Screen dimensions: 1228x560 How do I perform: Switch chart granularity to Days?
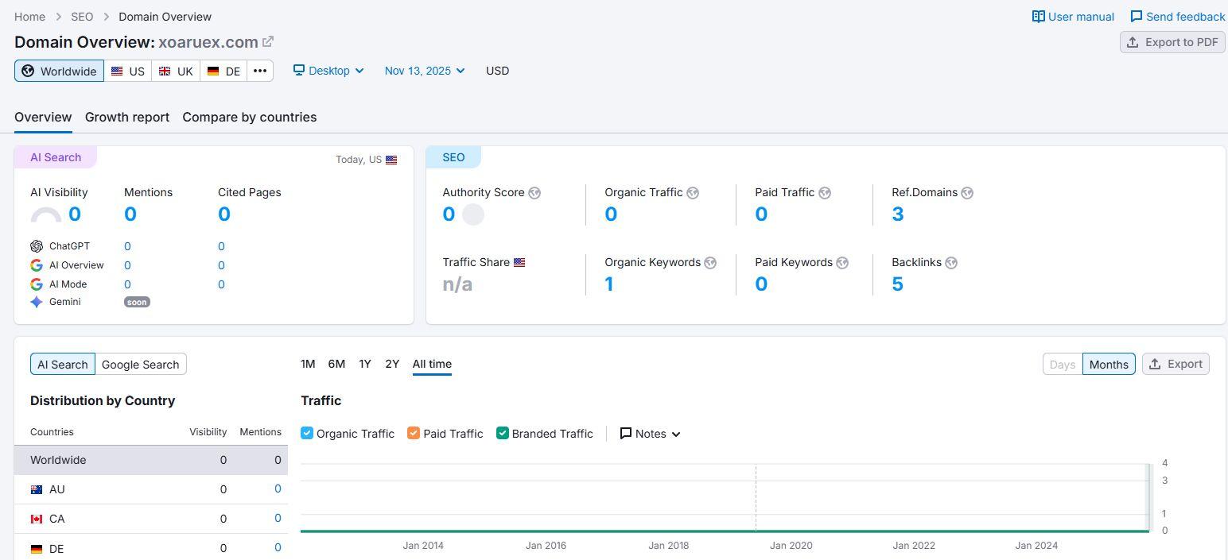click(x=1063, y=364)
